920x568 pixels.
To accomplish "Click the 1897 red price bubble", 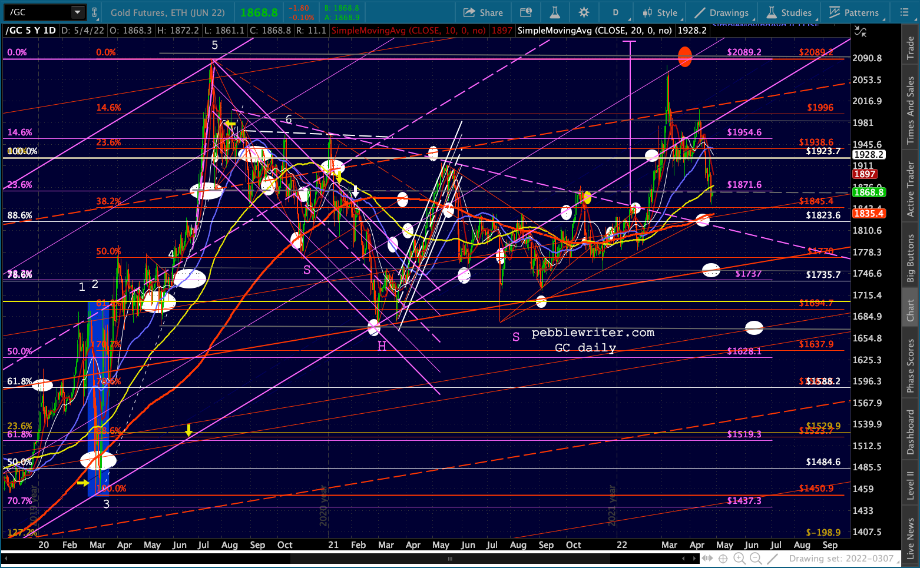I will pos(865,174).
